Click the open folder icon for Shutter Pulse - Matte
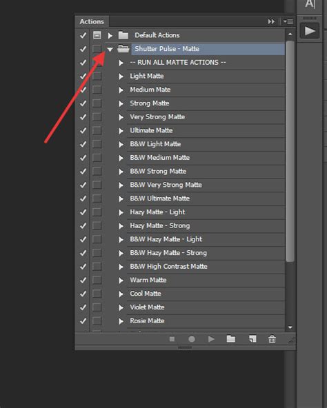Viewport: 327px width, 408px height. point(123,49)
